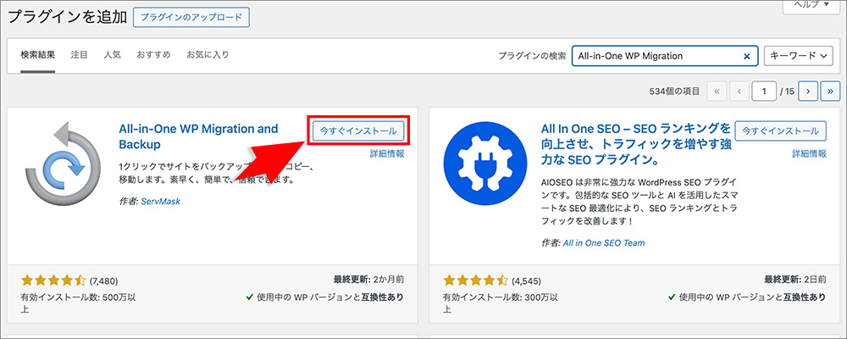
Task: Click the プラグインを追加 page heading
Action: click(68, 17)
